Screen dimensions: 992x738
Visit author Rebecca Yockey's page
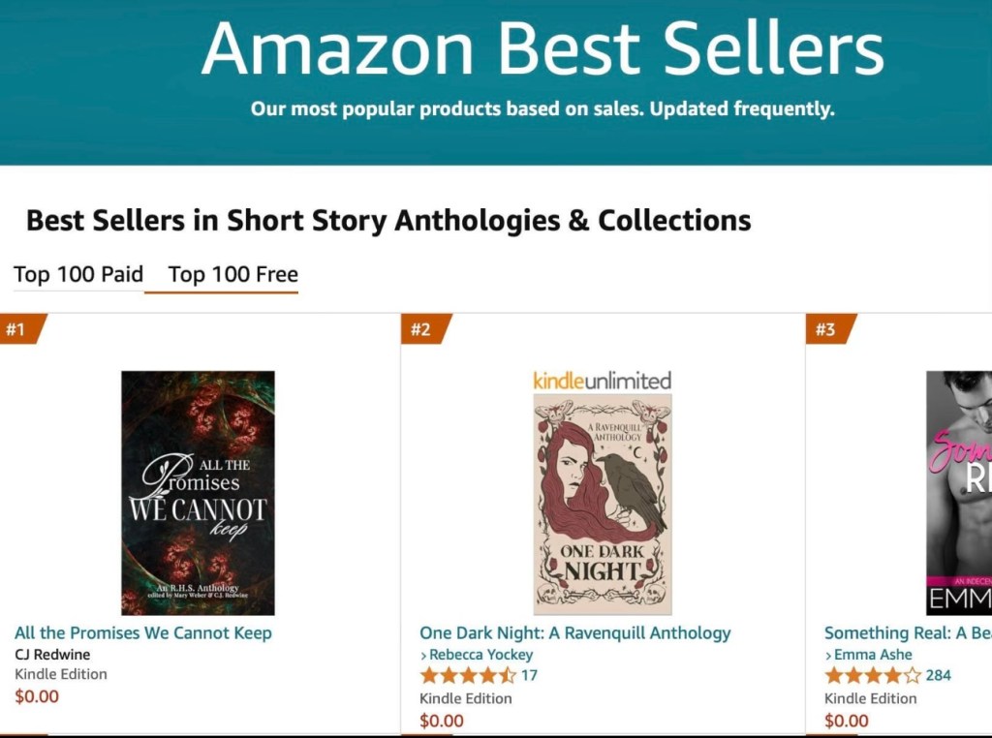tap(480, 655)
